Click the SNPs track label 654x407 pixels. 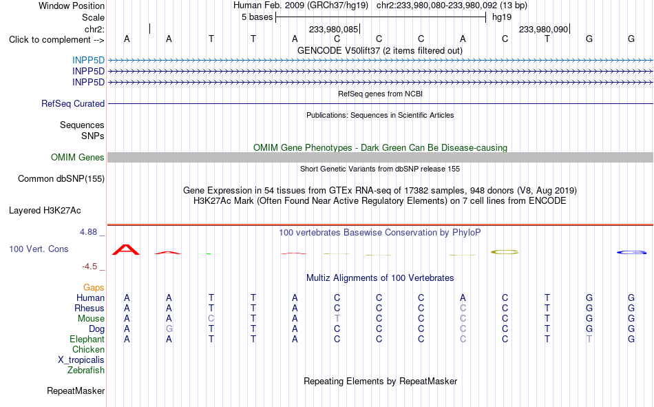tap(93, 136)
